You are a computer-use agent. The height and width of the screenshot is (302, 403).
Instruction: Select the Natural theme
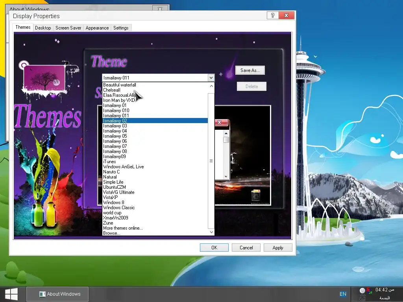(x=155, y=177)
